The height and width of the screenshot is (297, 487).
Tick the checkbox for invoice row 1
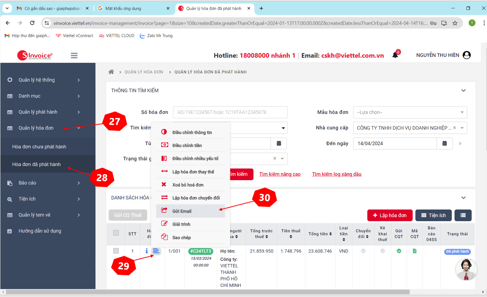(x=116, y=251)
